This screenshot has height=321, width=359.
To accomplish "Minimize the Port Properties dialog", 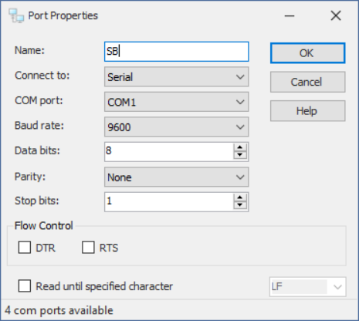I will point(290,16).
